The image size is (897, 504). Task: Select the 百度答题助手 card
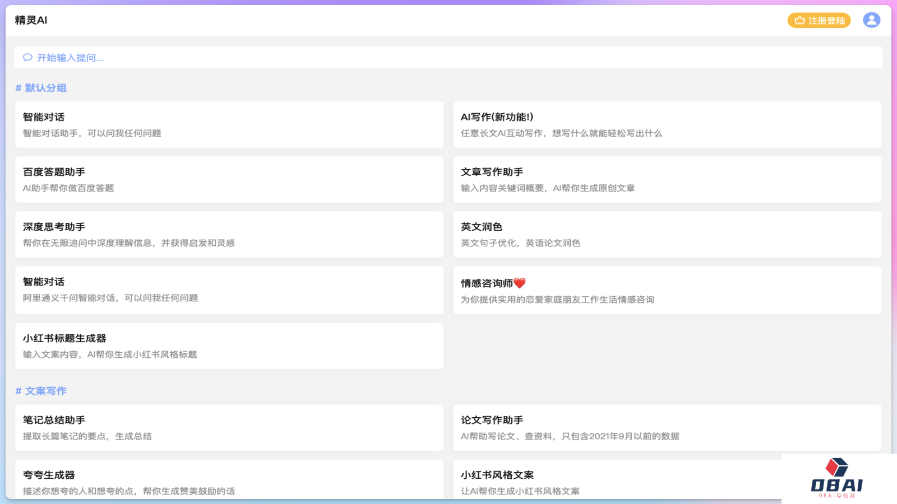229,179
